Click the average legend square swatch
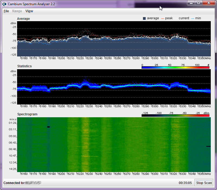The image size is (217, 190). click(144, 18)
